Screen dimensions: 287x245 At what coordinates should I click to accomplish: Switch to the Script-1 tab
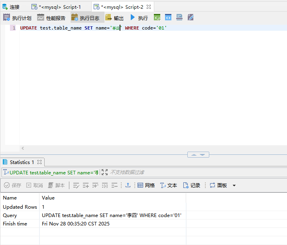coord(56,7)
